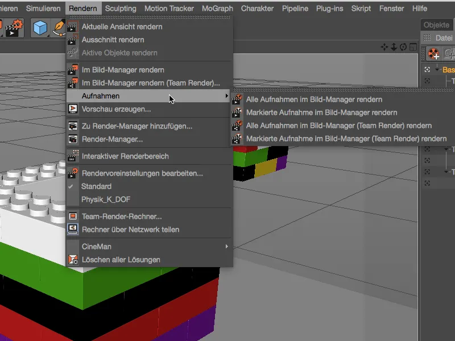Open the Charakter menu
This screenshot has height=341, width=455.
point(257,9)
